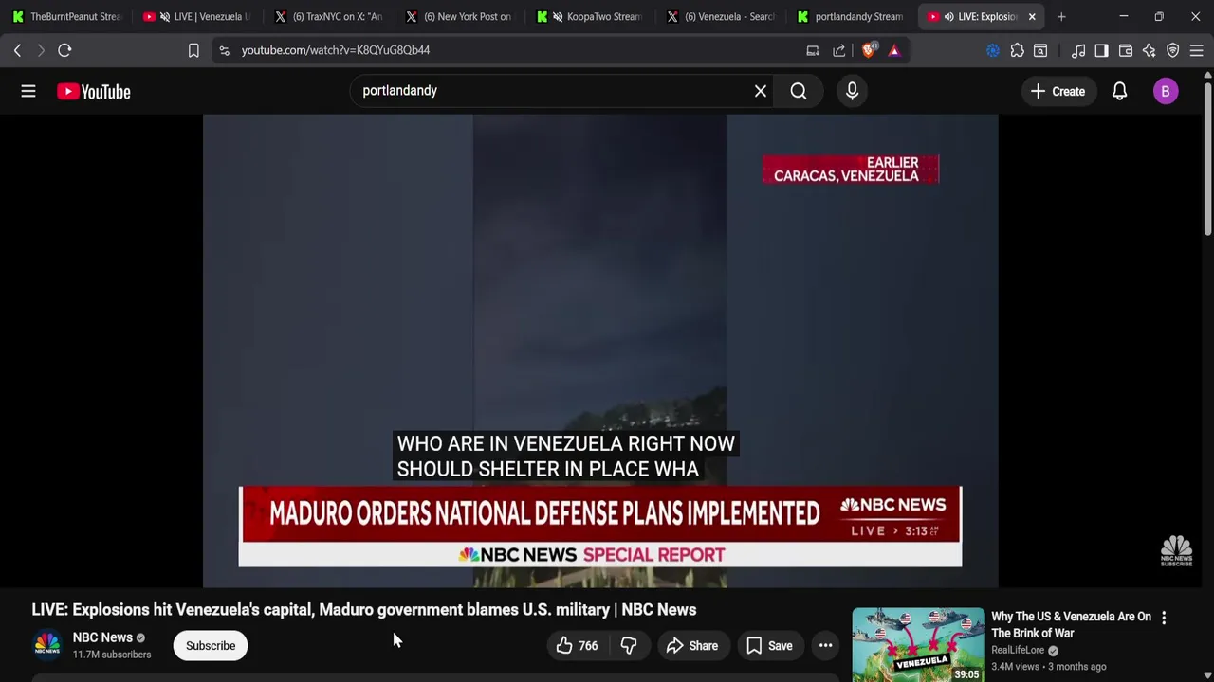Bookmark this page
Image resolution: width=1214 pixels, height=682 pixels.
click(193, 50)
